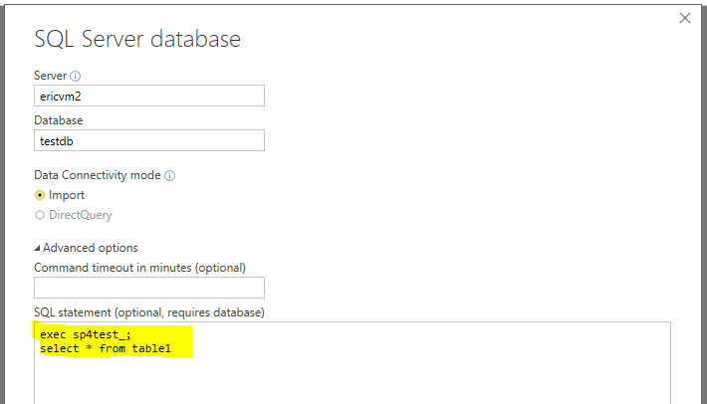
Task: Click the empty Command timeout input box
Action: tap(149, 288)
